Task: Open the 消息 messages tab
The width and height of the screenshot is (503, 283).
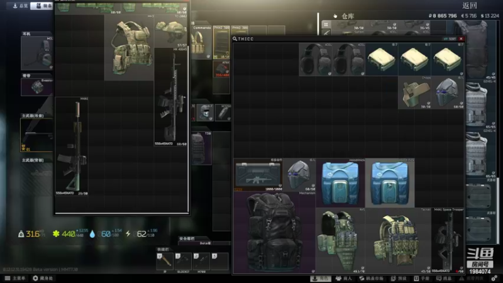Action: coord(445,279)
